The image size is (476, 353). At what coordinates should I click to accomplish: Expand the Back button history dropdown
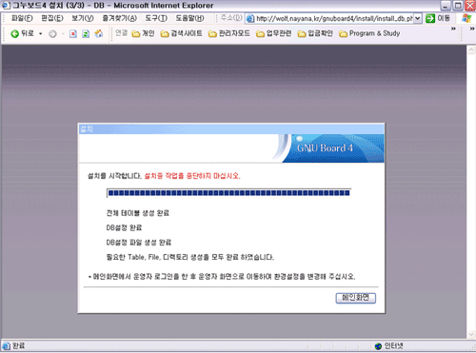point(41,33)
